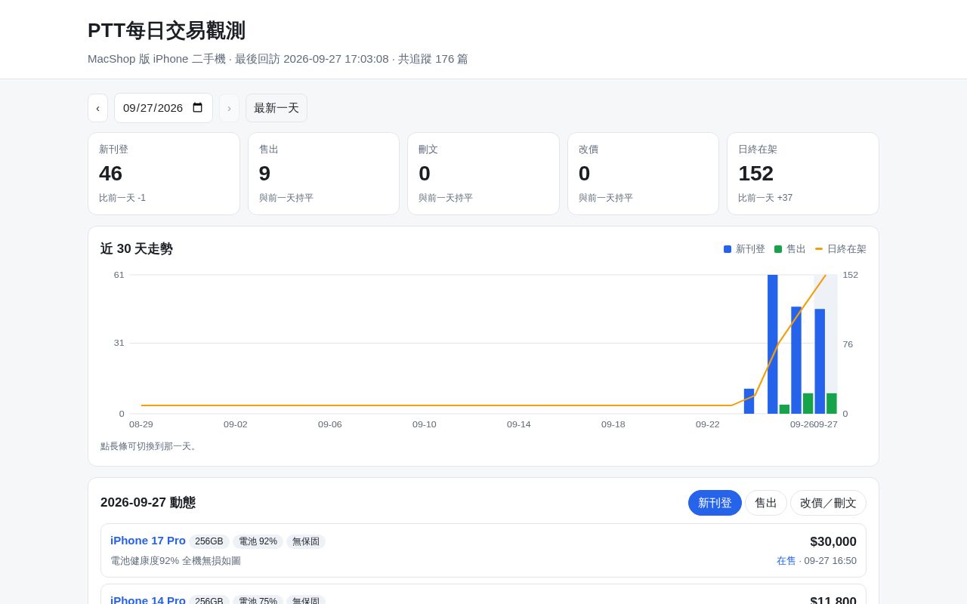This screenshot has width=967, height=604.
Task: Click the hint text 點長條可切換到那一天。
Action: coord(150,446)
